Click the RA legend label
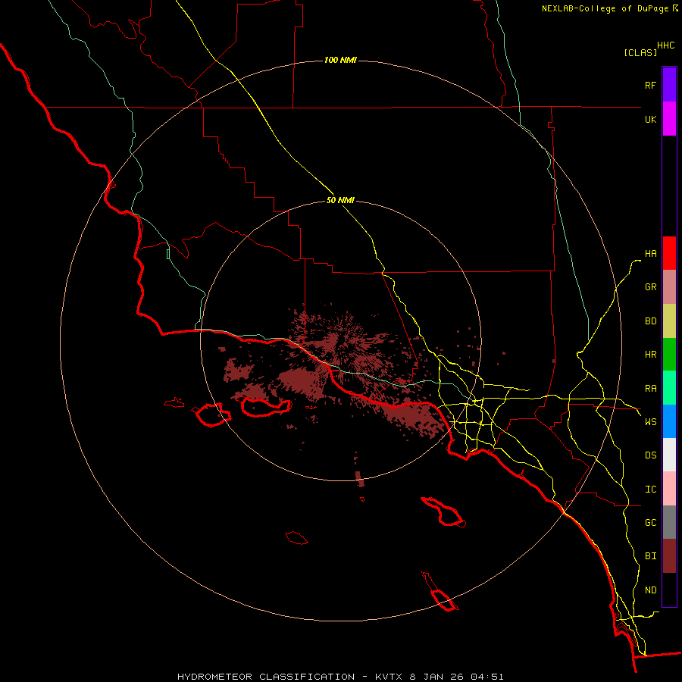Viewport: 682px width, 682px height. (650, 389)
